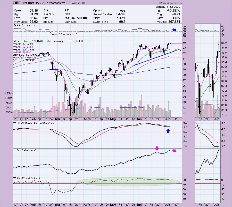Click the 31.2 price label in the zoom panel
Image resolution: width=232 pixels, height=207 pixels.
tap(224, 115)
